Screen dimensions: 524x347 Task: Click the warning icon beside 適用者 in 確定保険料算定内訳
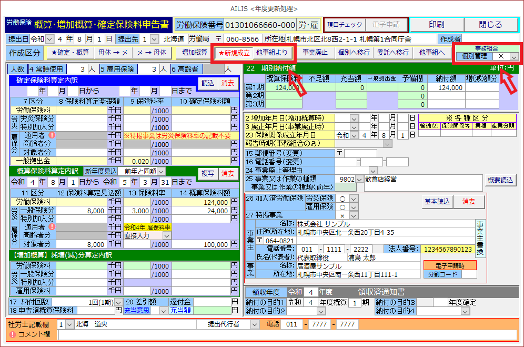(52, 135)
